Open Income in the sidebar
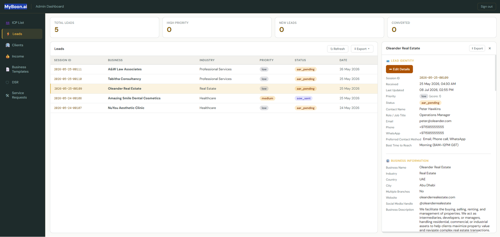500x237 pixels. click(22, 57)
